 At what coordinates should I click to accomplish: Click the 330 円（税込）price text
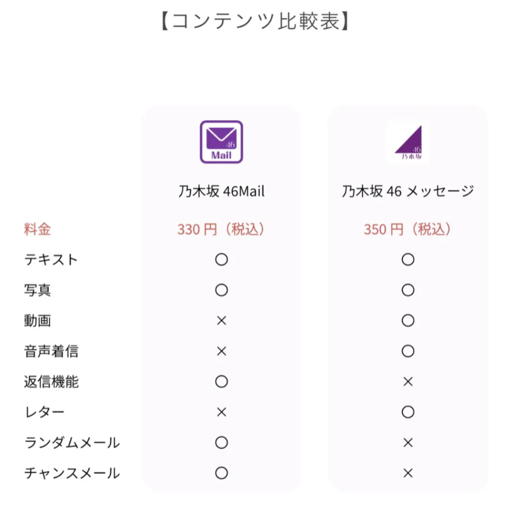221,229
